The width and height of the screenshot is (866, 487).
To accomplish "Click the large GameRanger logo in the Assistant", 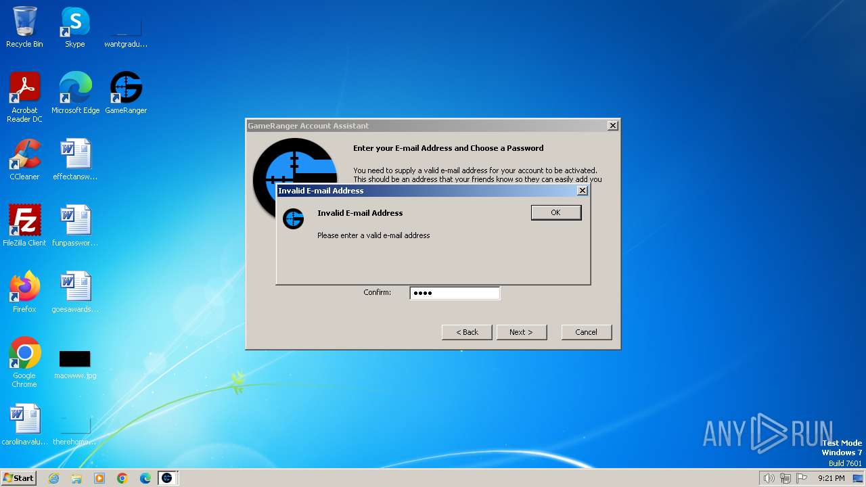I will tap(295, 160).
